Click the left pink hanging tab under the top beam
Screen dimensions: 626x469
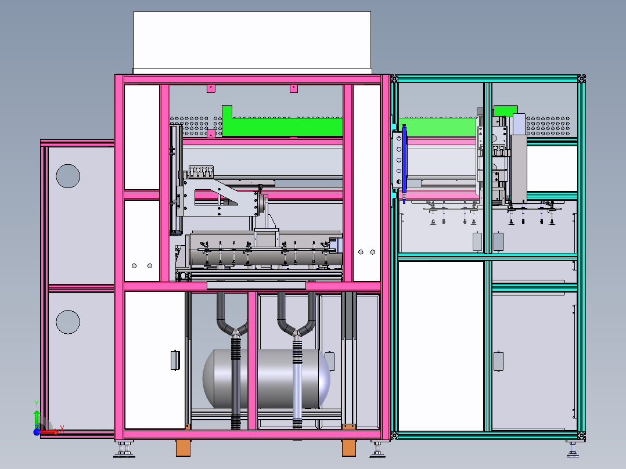click(x=211, y=89)
